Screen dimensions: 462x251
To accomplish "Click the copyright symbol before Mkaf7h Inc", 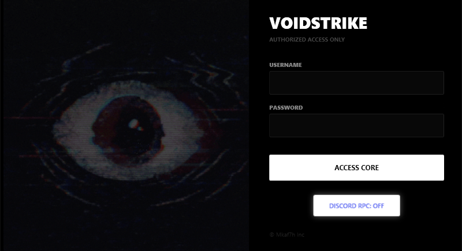I will [x=271, y=235].
